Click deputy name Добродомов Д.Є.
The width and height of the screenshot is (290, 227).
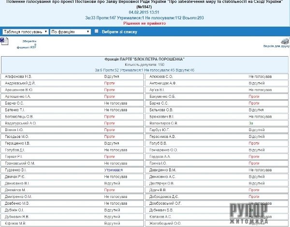165,197
